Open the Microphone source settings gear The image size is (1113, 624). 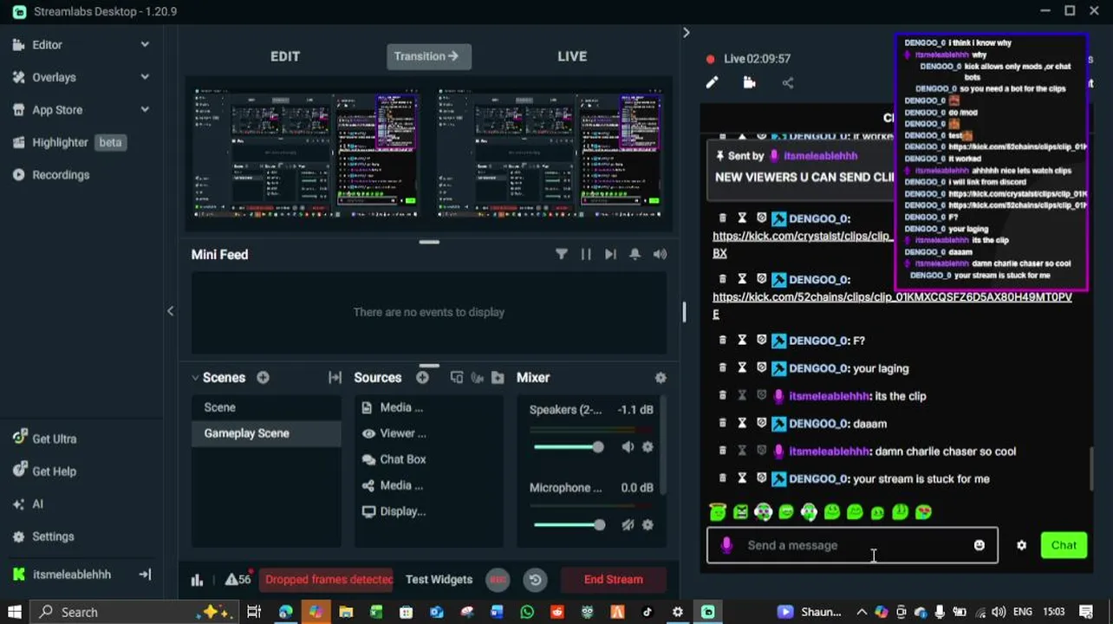(x=648, y=525)
